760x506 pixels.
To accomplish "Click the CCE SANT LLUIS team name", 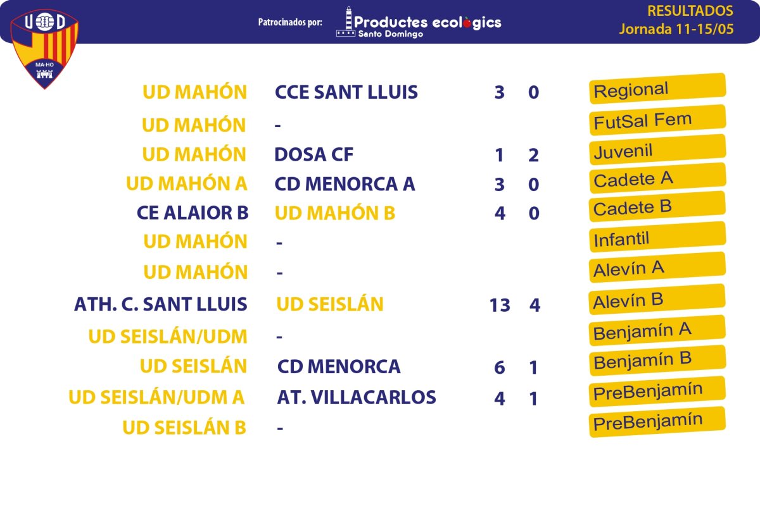I will click(x=346, y=92).
